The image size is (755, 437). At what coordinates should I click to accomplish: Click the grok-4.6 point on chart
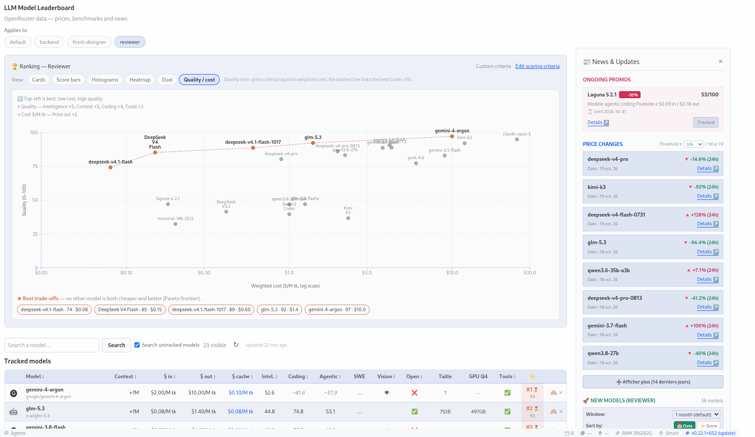click(416, 163)
